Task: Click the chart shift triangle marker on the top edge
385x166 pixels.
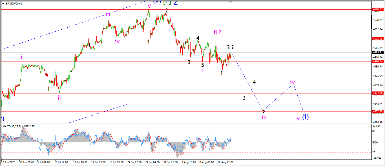Action: coord(231,2)
